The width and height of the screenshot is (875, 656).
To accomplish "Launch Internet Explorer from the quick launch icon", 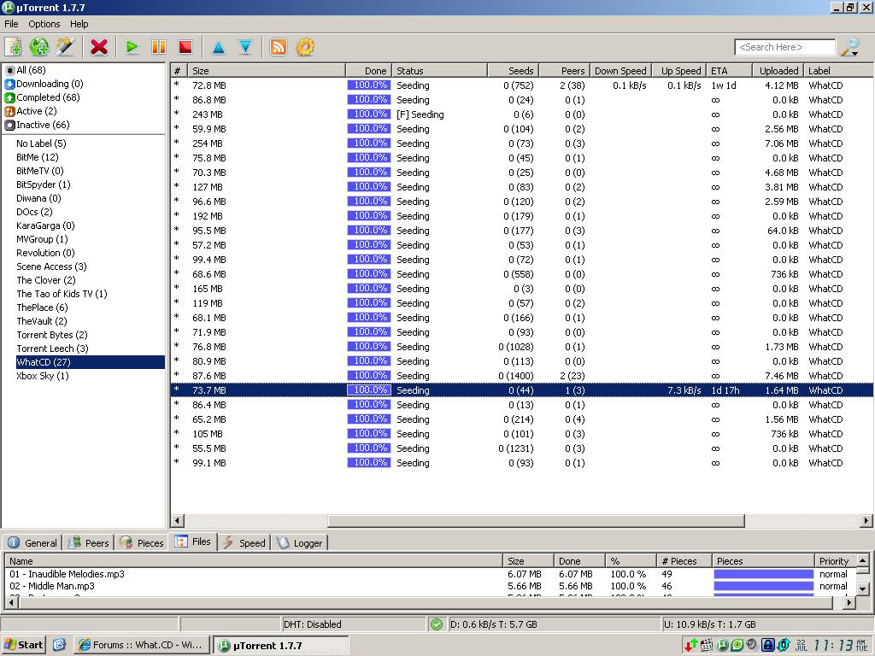I will pyautogui.click(x=59, y=646).
